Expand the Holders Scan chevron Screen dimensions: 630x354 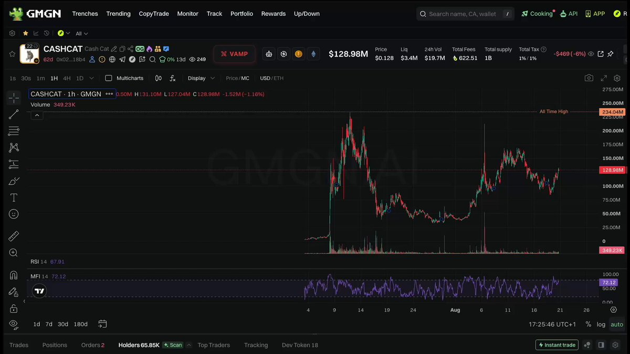point(189,345)
